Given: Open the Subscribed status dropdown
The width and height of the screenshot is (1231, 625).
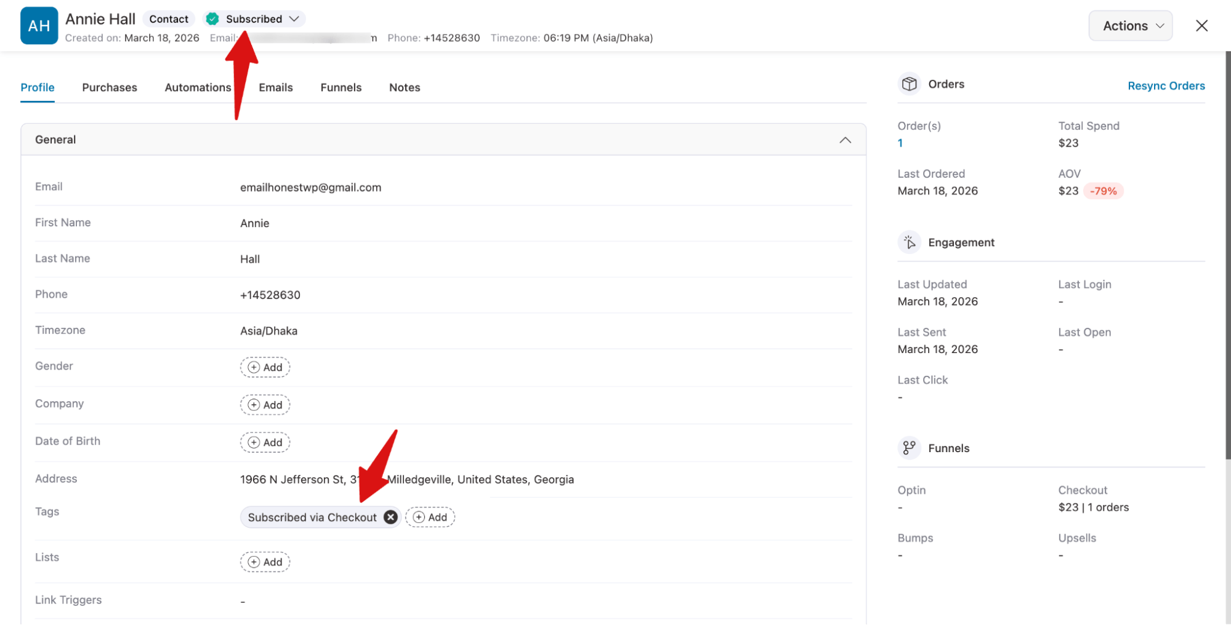Looking at the screenshot, I should tap(294, 18).
